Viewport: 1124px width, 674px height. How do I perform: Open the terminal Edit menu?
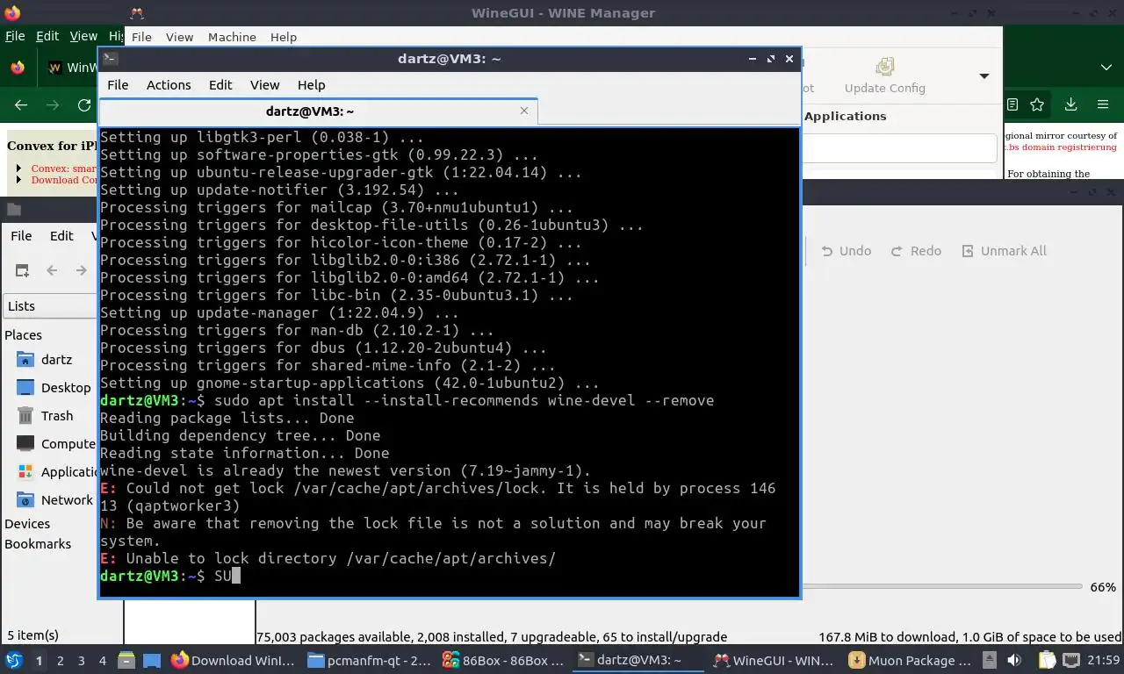click(x=220, y=85)
